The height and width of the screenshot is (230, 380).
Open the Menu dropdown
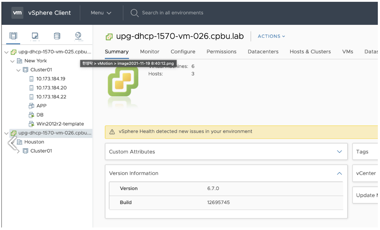point(101,13)
